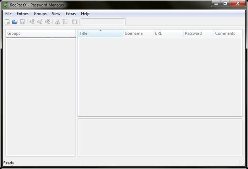The width and height of the screenshot is (248, 169).
Task: Open the View menu
Action: pyautogui.click(x=56, y=14)
